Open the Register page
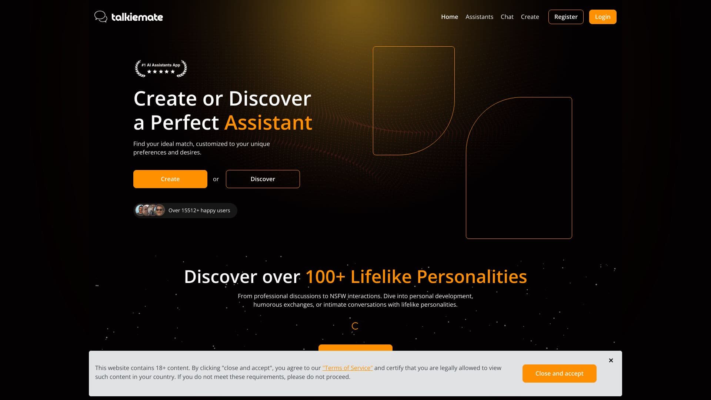The image size is (711, 400). click(x=565, y=17)
